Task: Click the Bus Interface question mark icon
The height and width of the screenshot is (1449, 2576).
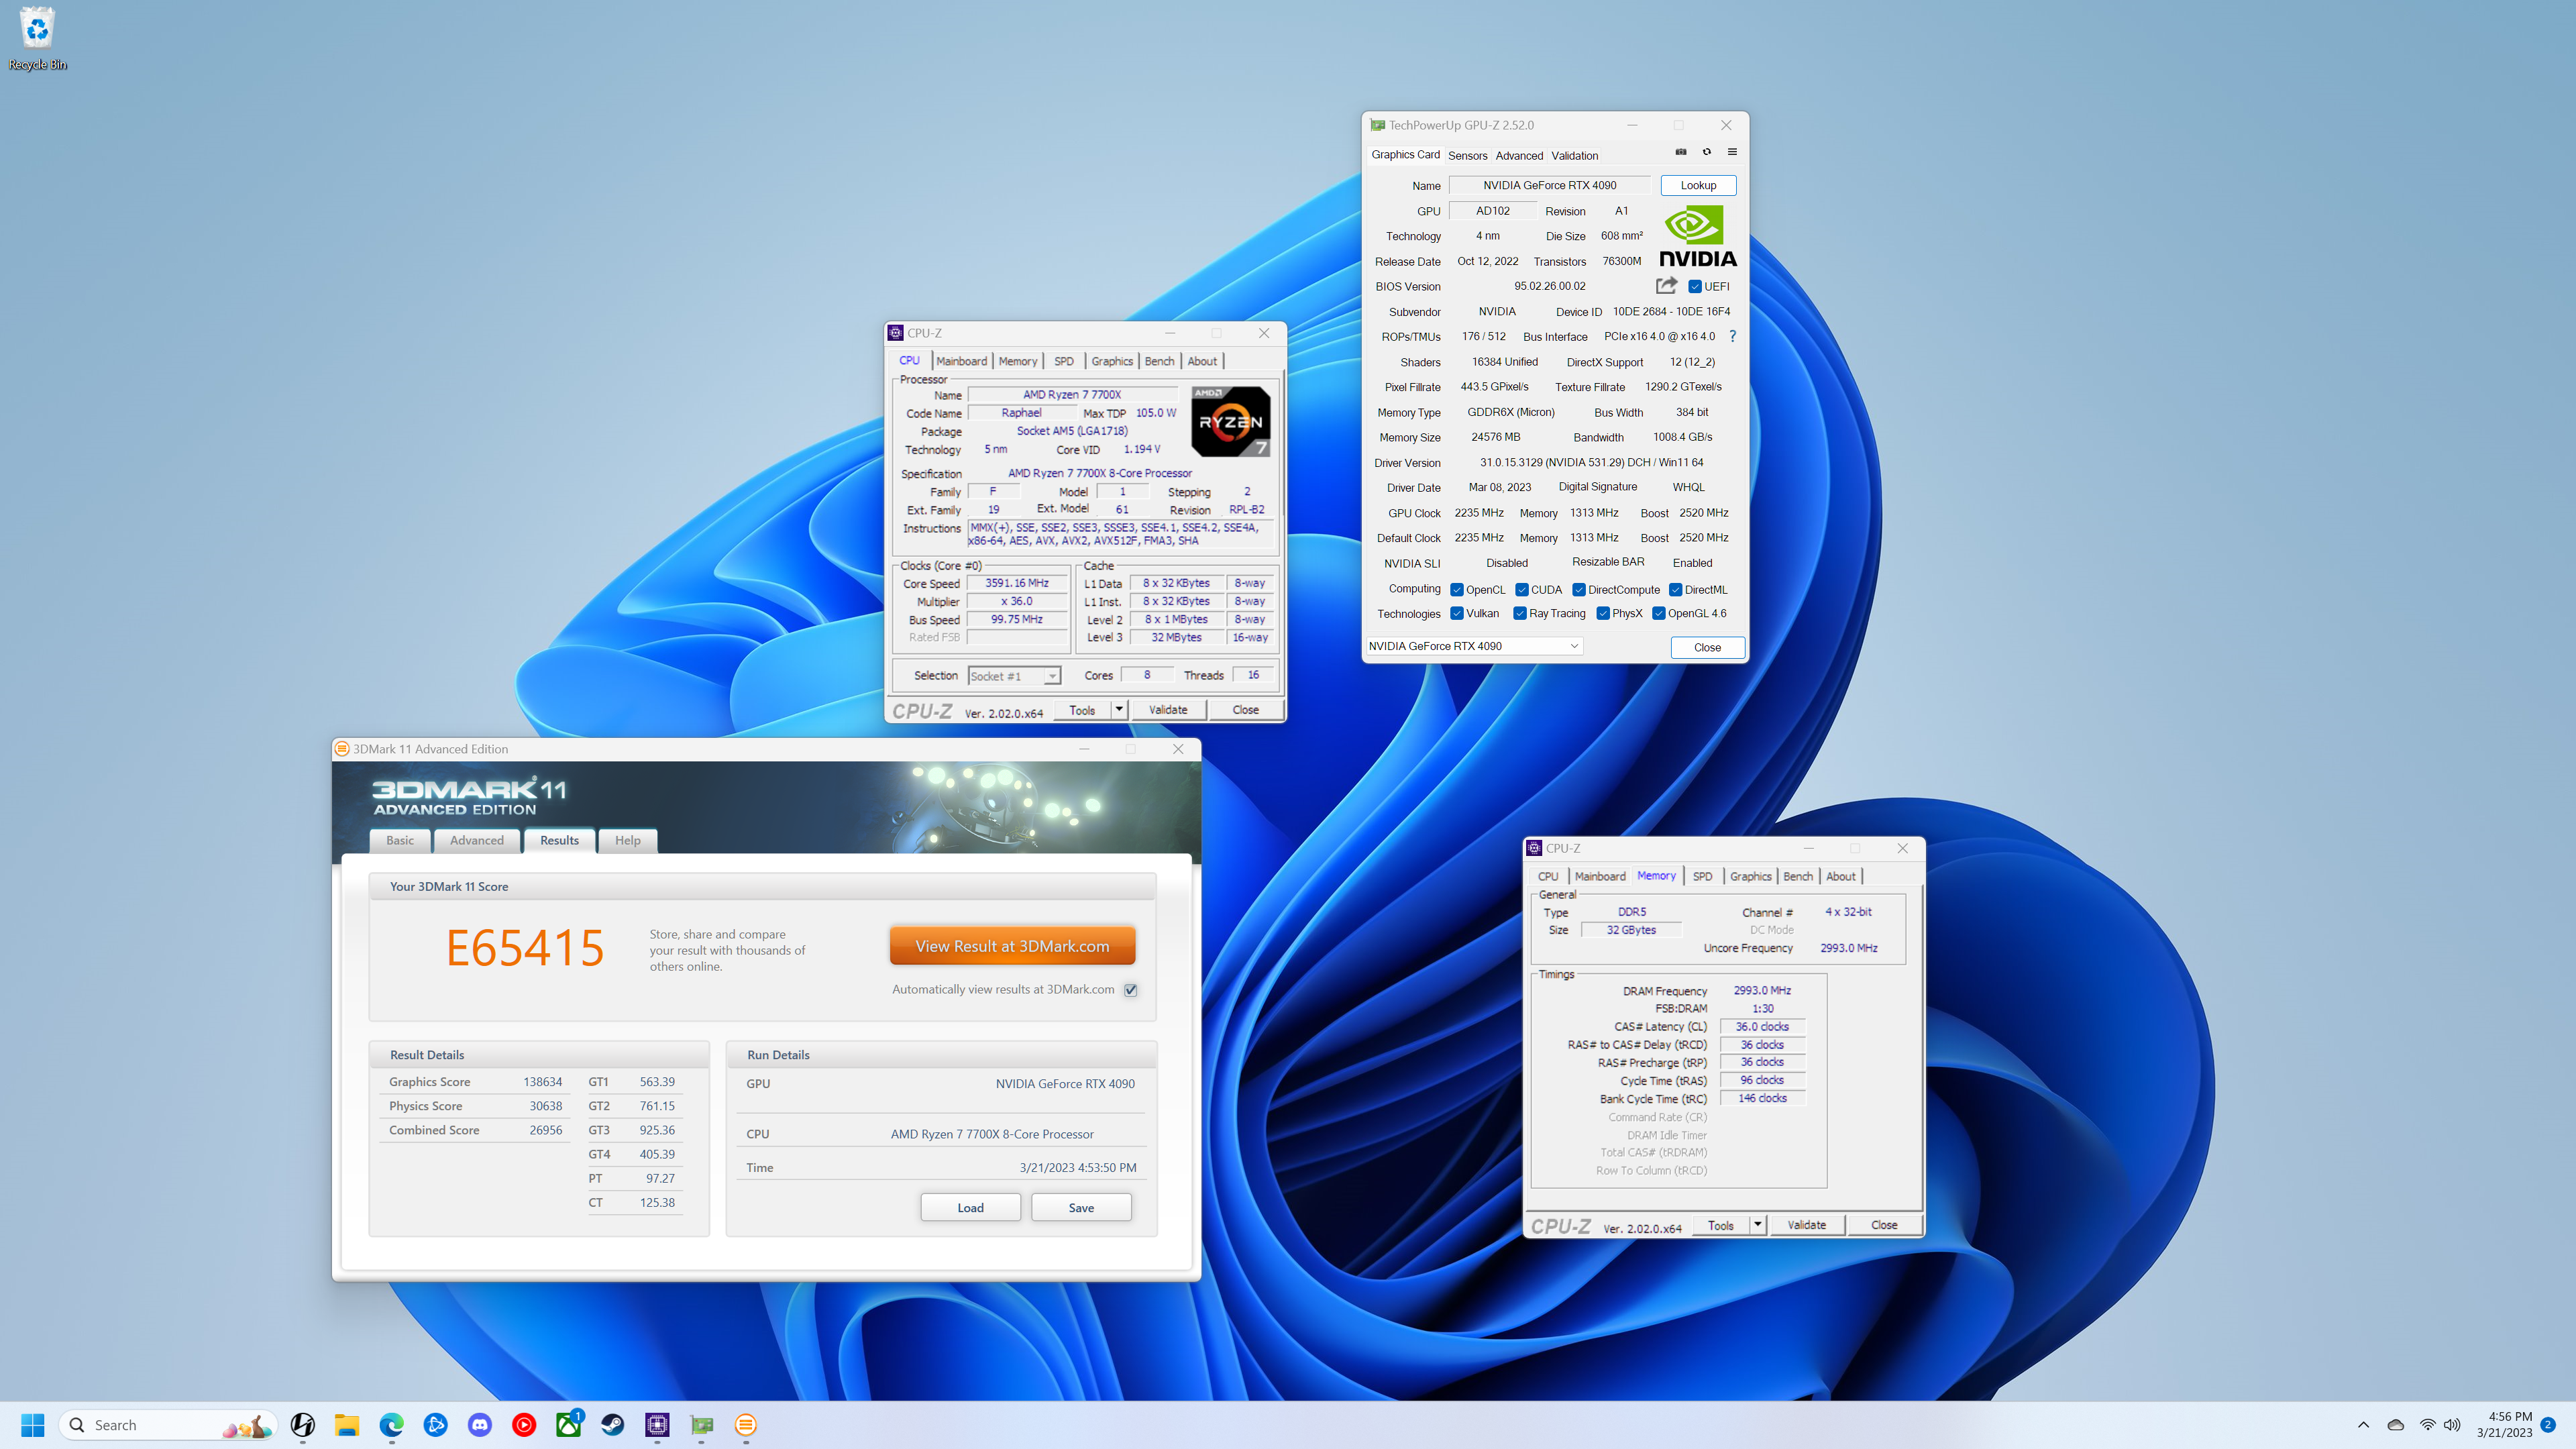Action: point(1733,336)
